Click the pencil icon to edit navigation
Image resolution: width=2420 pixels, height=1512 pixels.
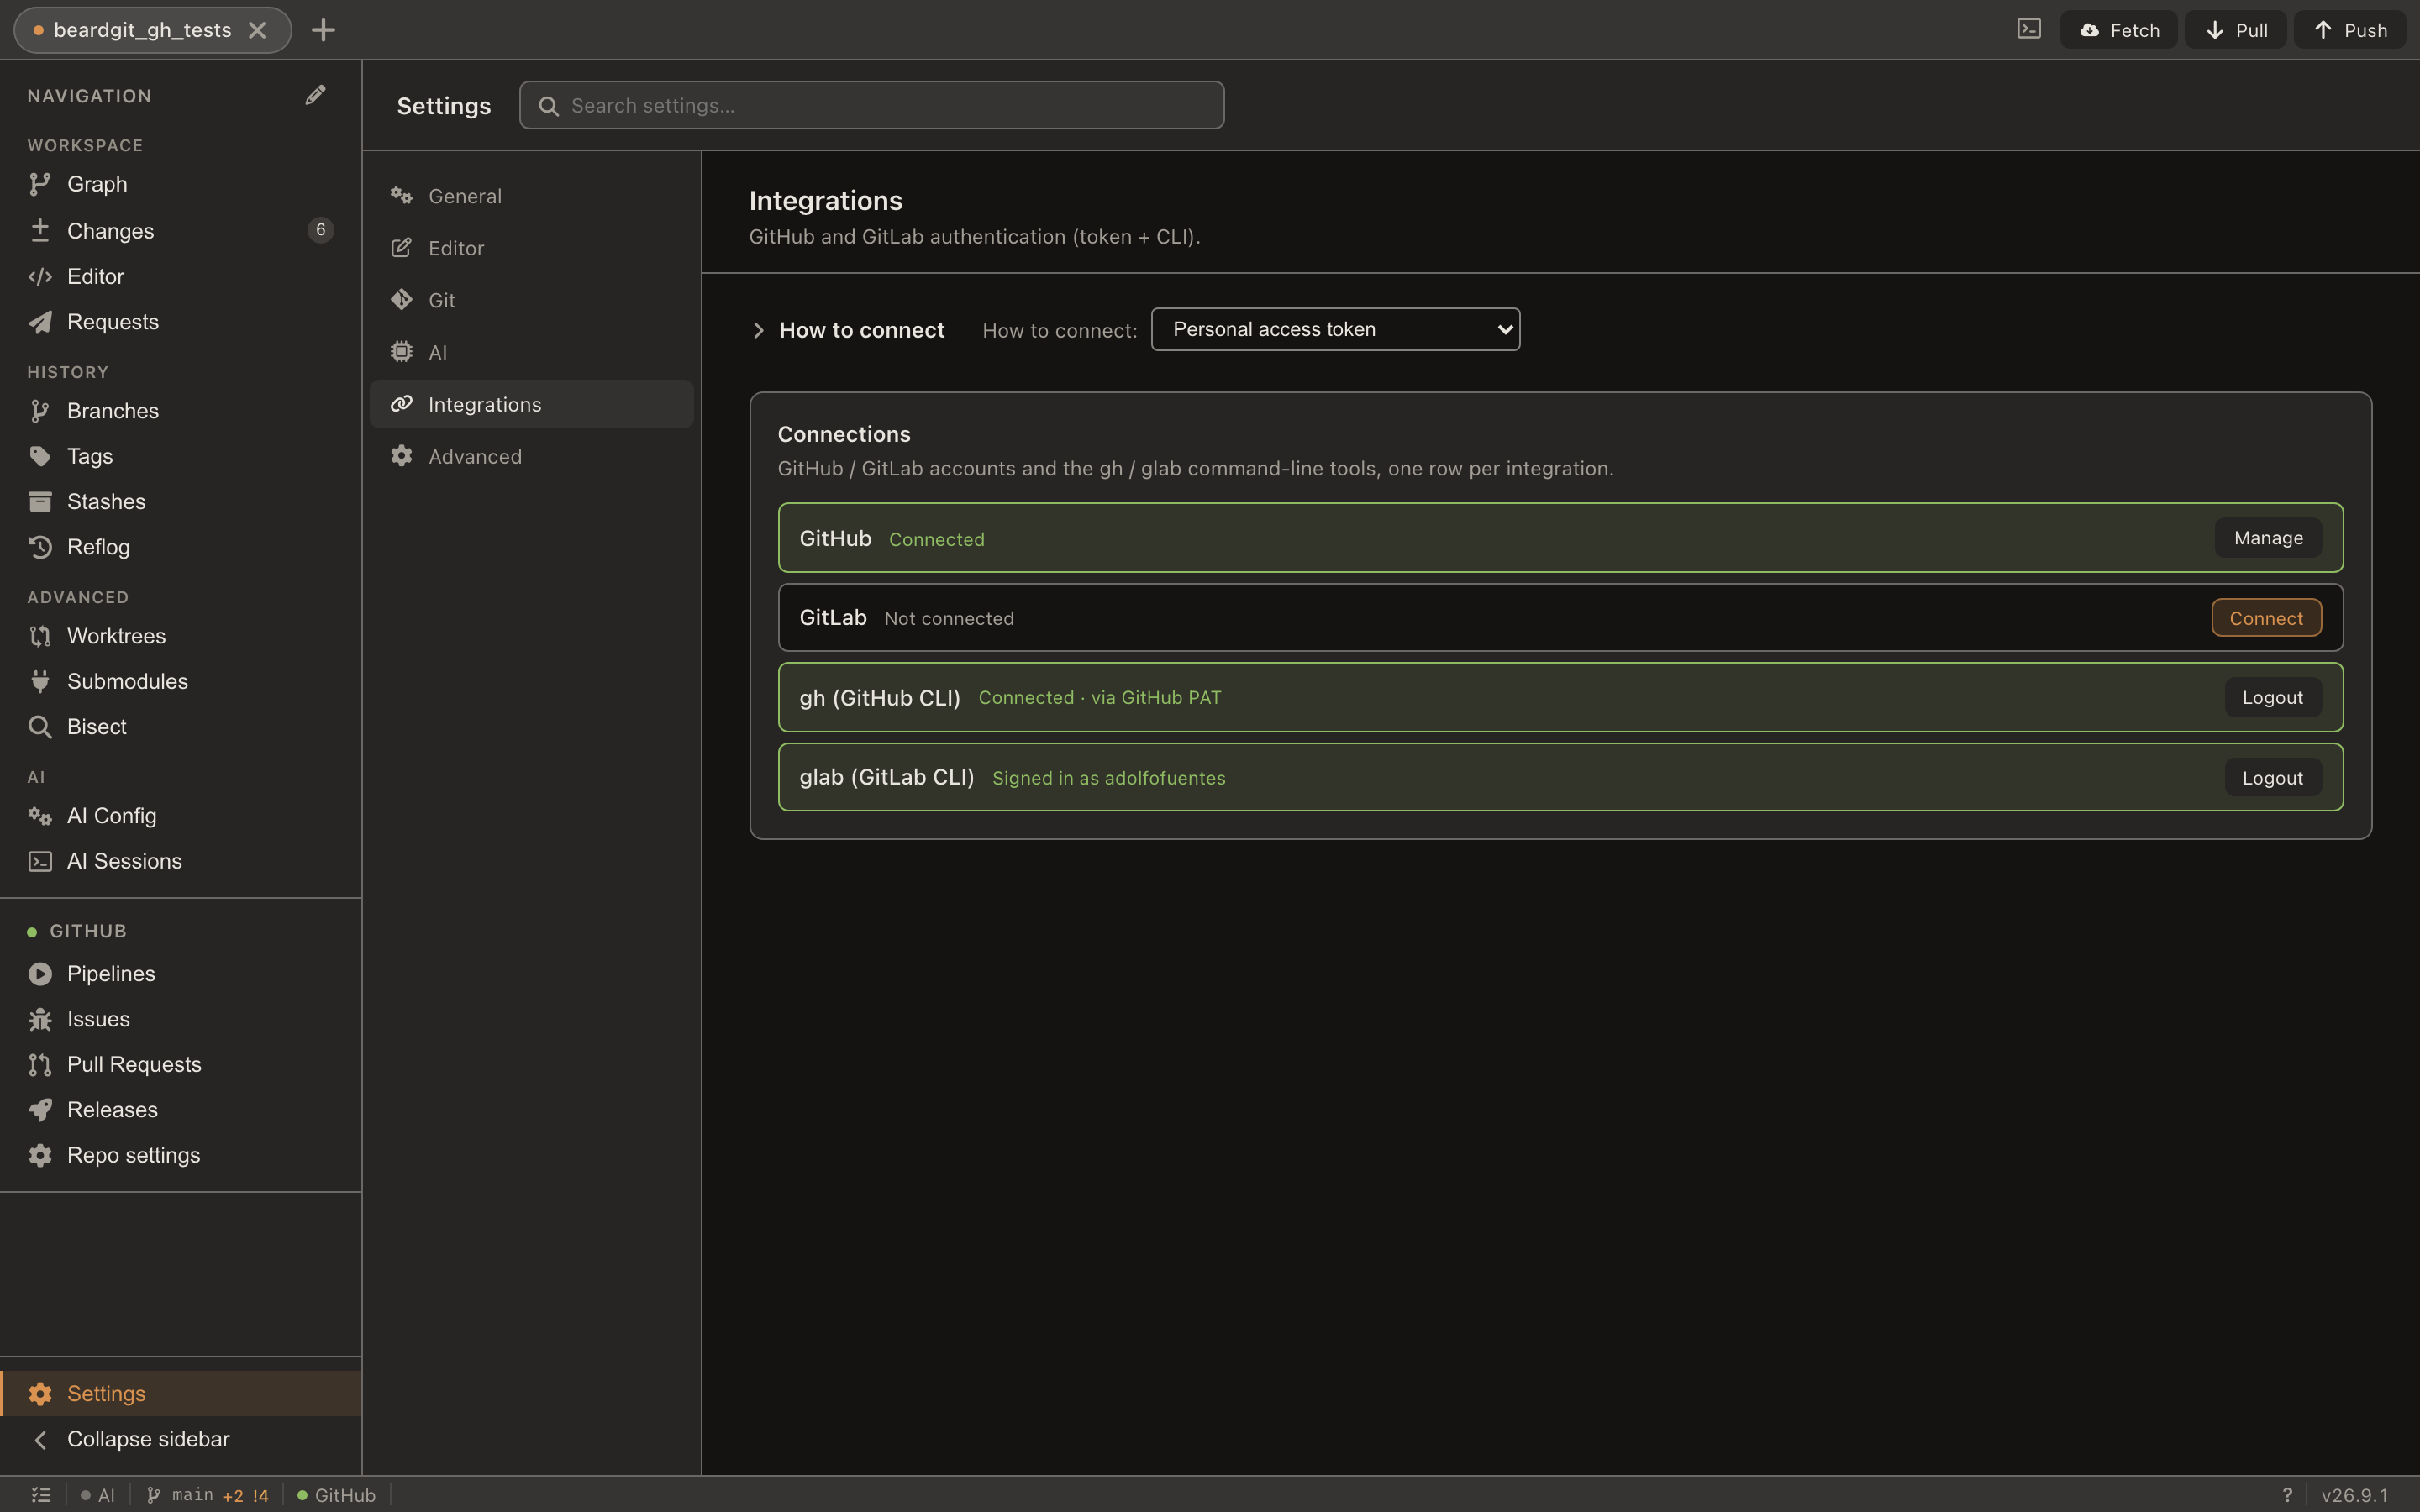[x=315, y=95]
